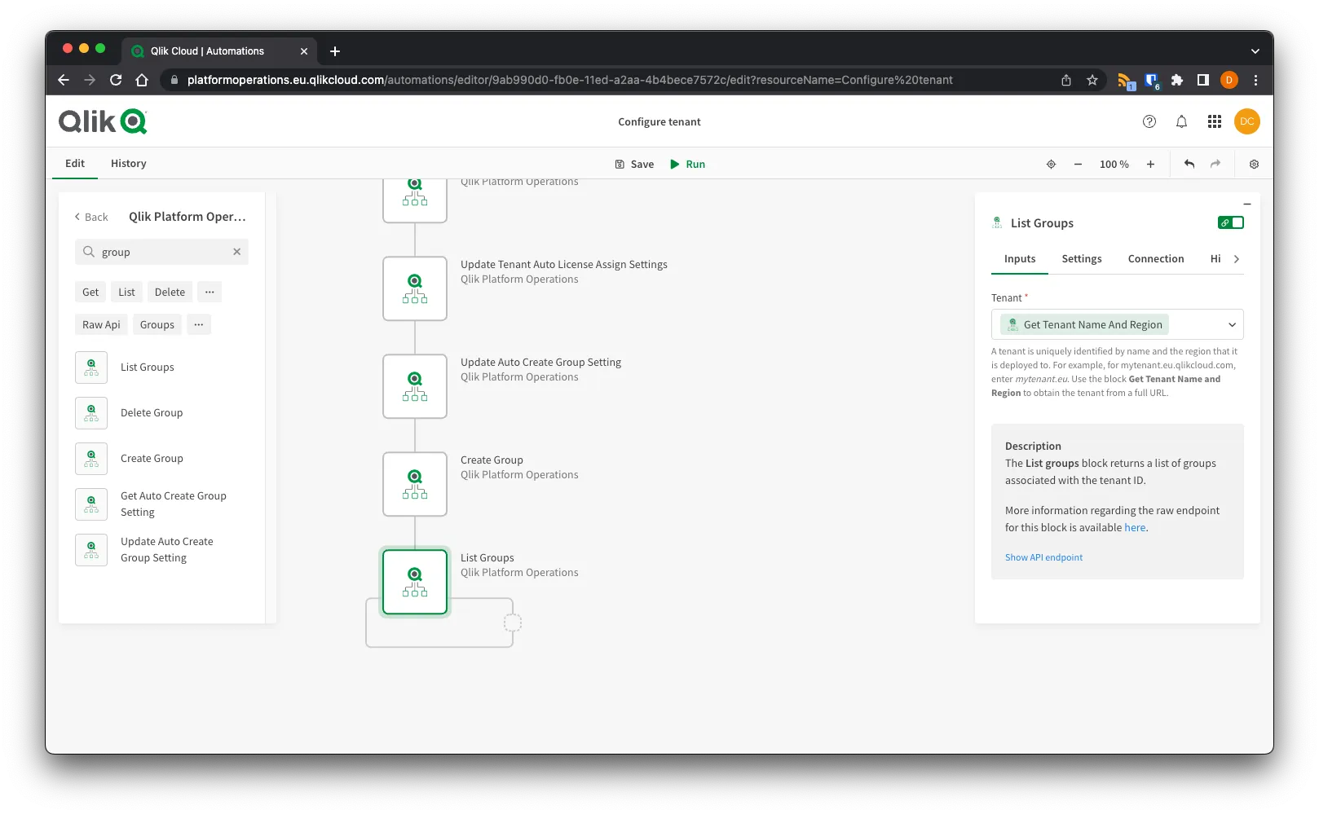Viewport: 1319px width, 814px height.
Task: Toggle the List Groups block enable switch
Action: pyautogui.click(x=1230, y=222)
